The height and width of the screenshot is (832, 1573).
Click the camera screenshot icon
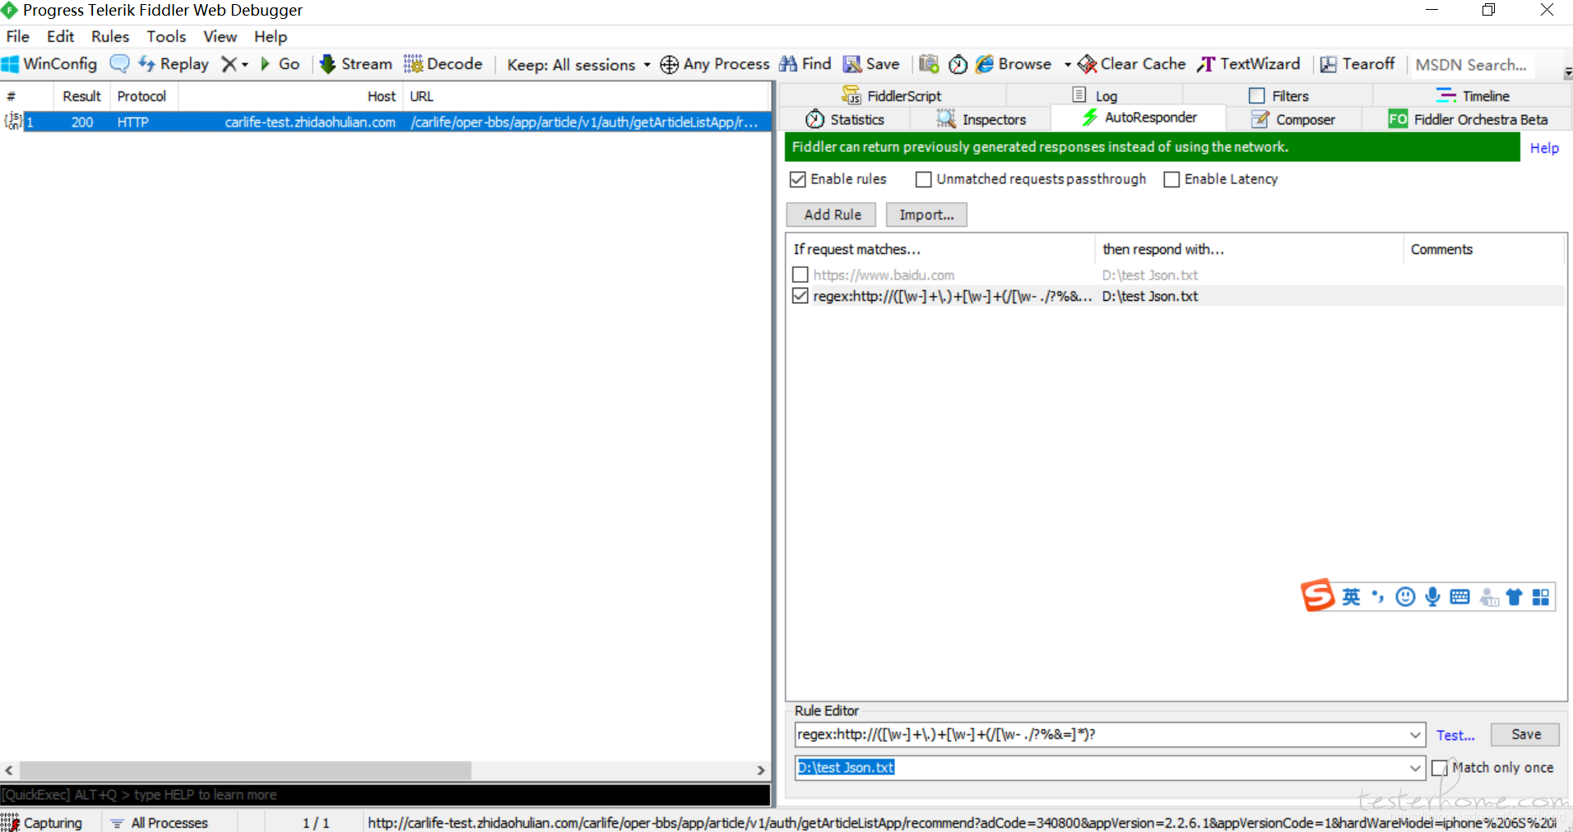[929, 64]
